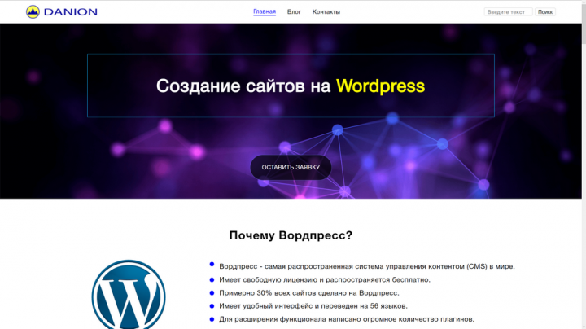Go to the Блог page
The height and width of the screenshot is (329, 586).
[294, 12]
